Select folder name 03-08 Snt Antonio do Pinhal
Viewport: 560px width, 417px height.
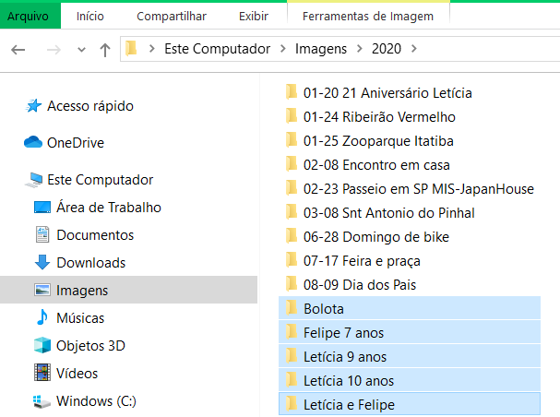(389, 213)
